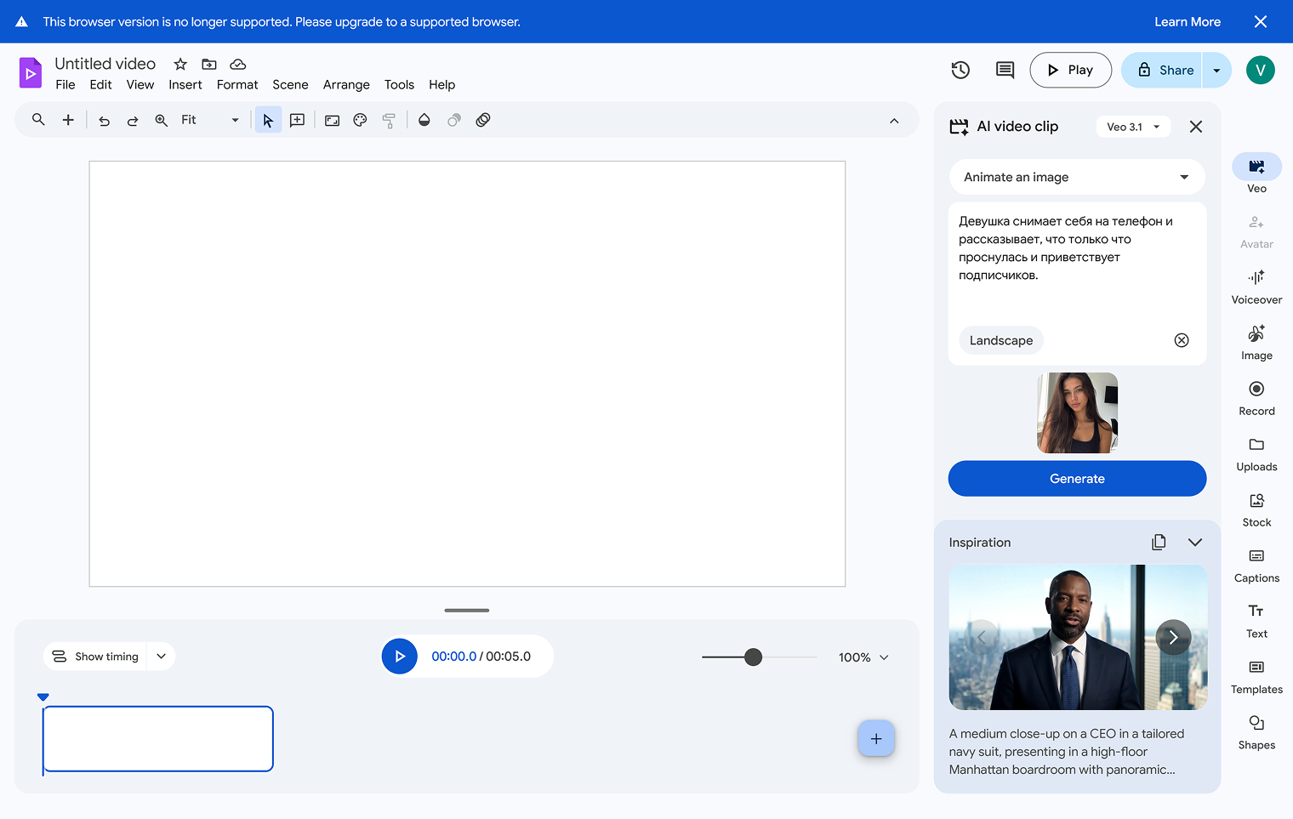Open the Avatar side panel

1256,230
